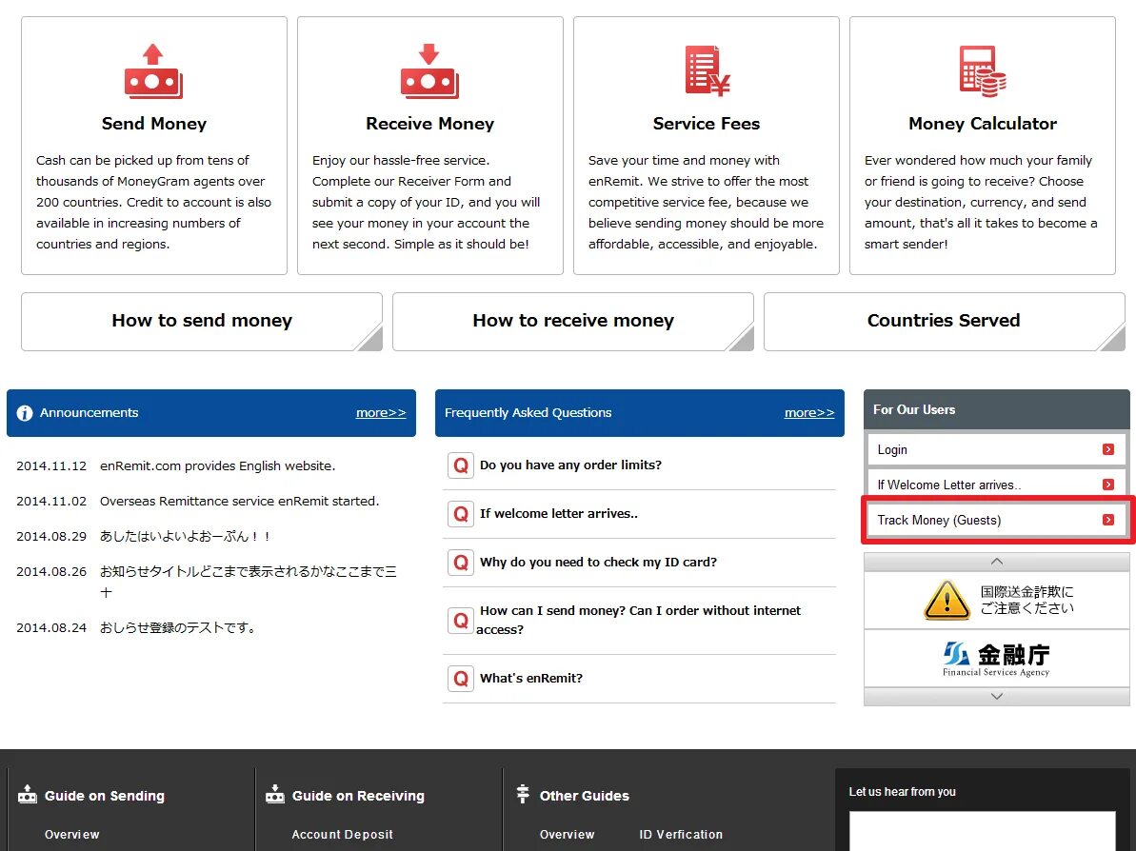Viewport: 1136px width, 851px height.
Task: Open the How to receive money guide
Action: (x=573, y=322)
